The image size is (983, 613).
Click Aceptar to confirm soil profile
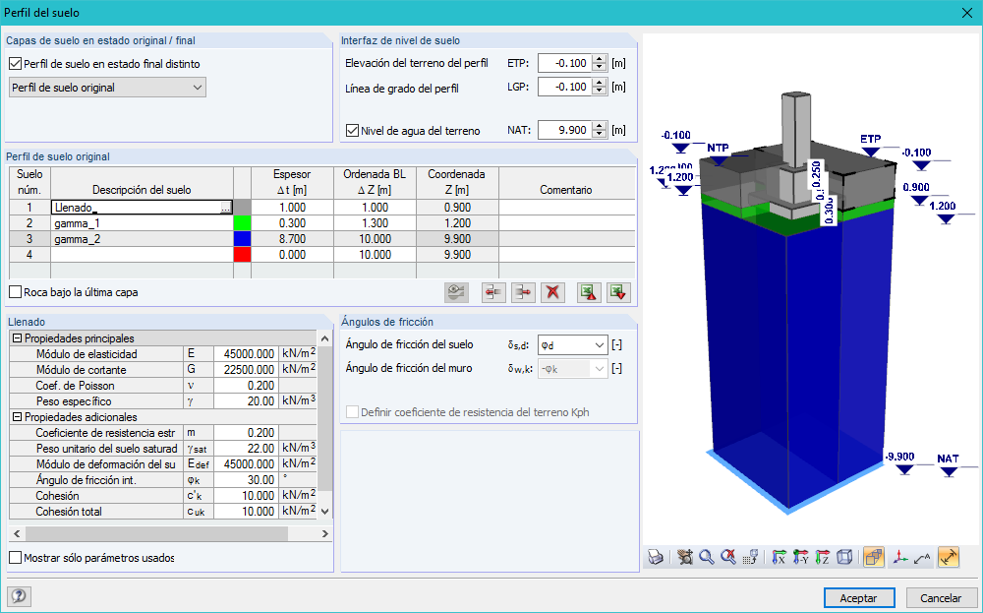tap(859, 598)
